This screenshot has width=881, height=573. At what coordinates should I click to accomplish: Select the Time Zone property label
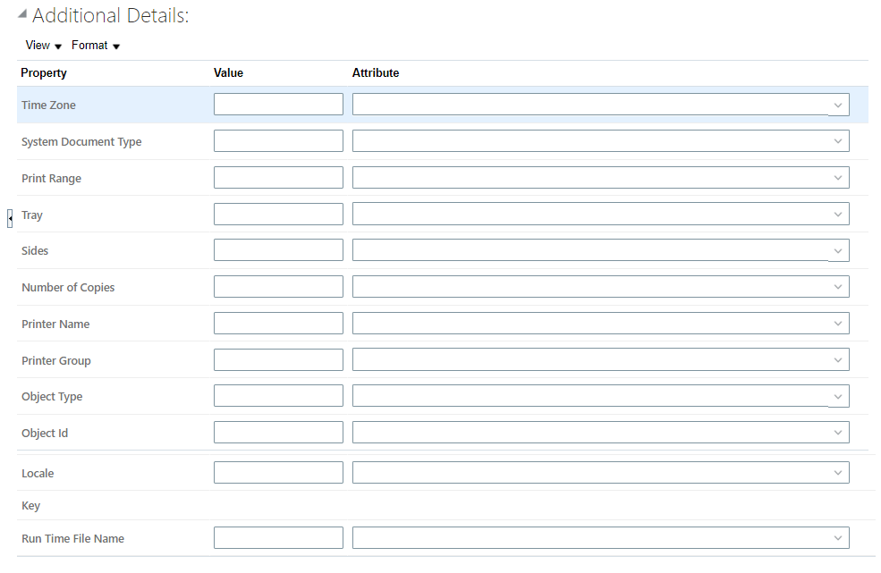click(x=48, y=105)
